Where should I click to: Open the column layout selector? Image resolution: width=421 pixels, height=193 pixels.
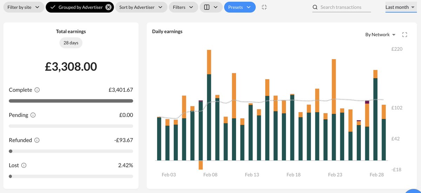point(211,7)
